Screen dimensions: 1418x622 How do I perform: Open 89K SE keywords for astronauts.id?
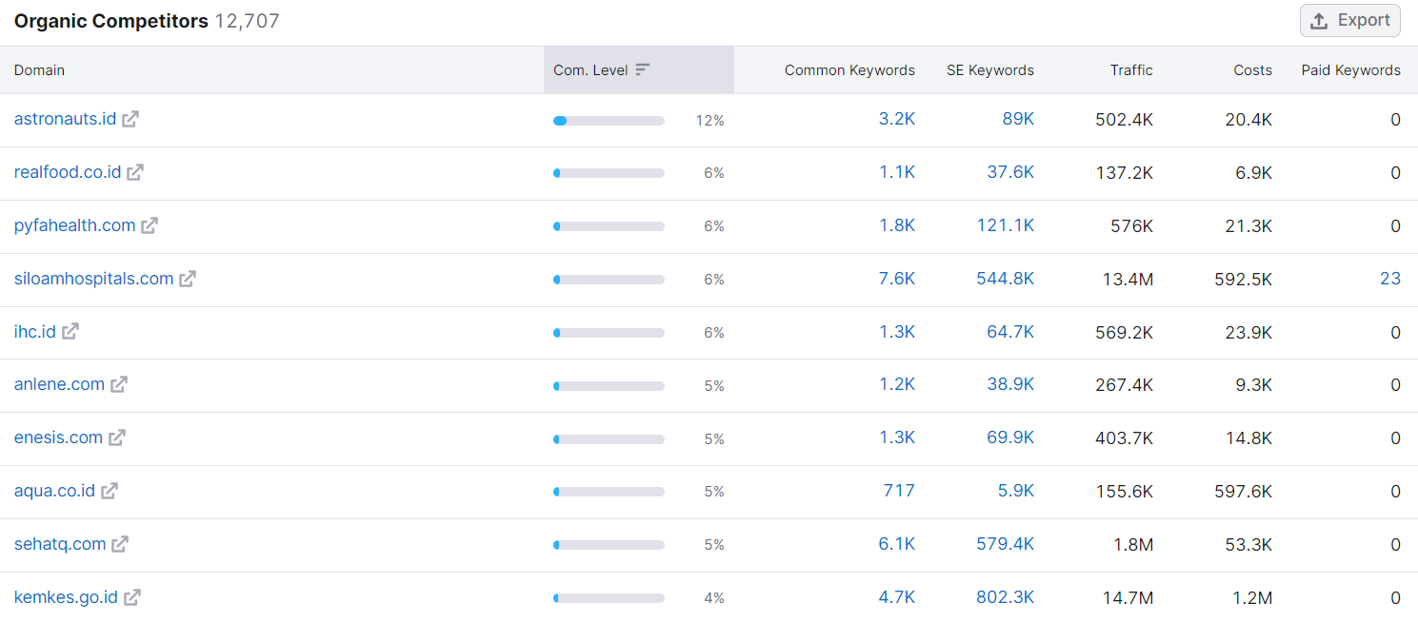coord(1018,119)
